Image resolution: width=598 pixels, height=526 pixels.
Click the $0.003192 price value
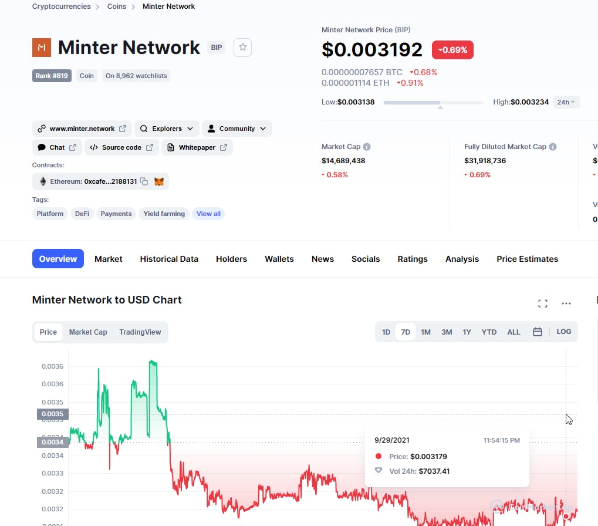point(372,49)
